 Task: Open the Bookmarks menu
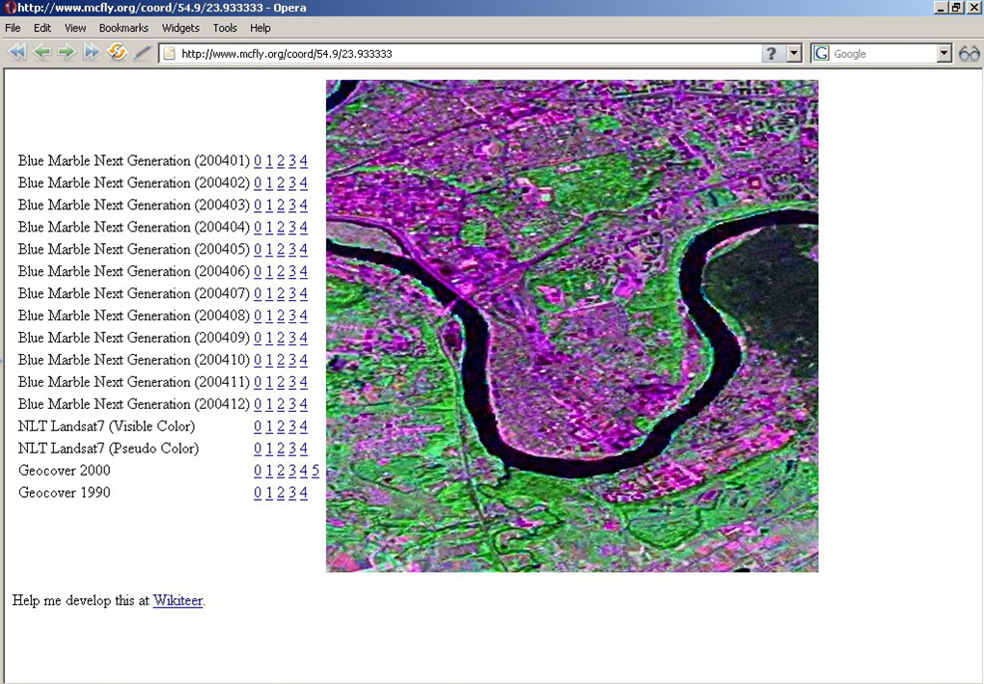click(123, 28)
